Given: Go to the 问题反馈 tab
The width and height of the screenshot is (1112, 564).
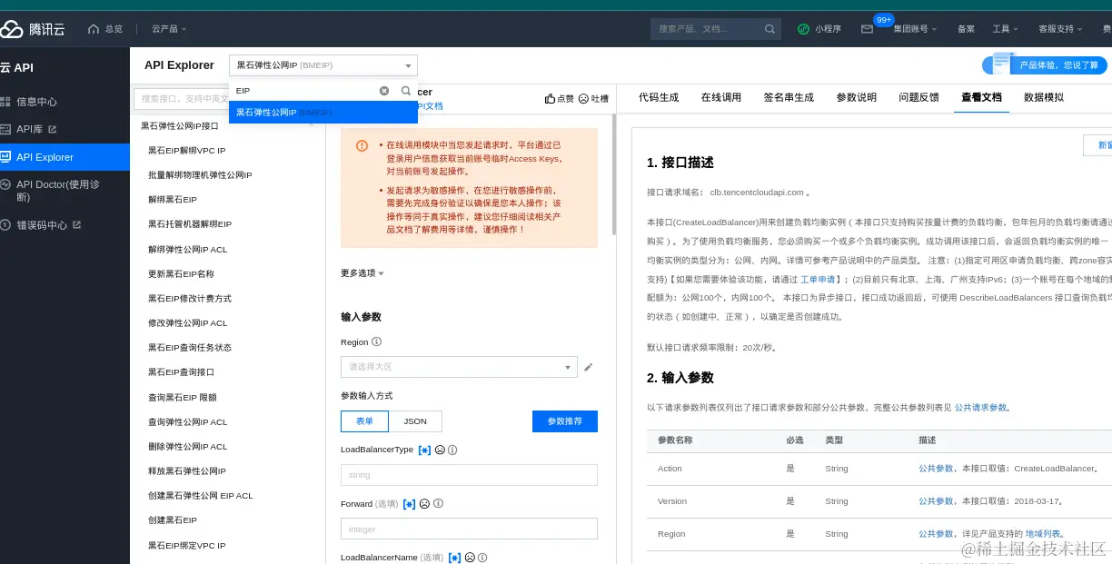Looking at the screenshot, I should point(919,97).
